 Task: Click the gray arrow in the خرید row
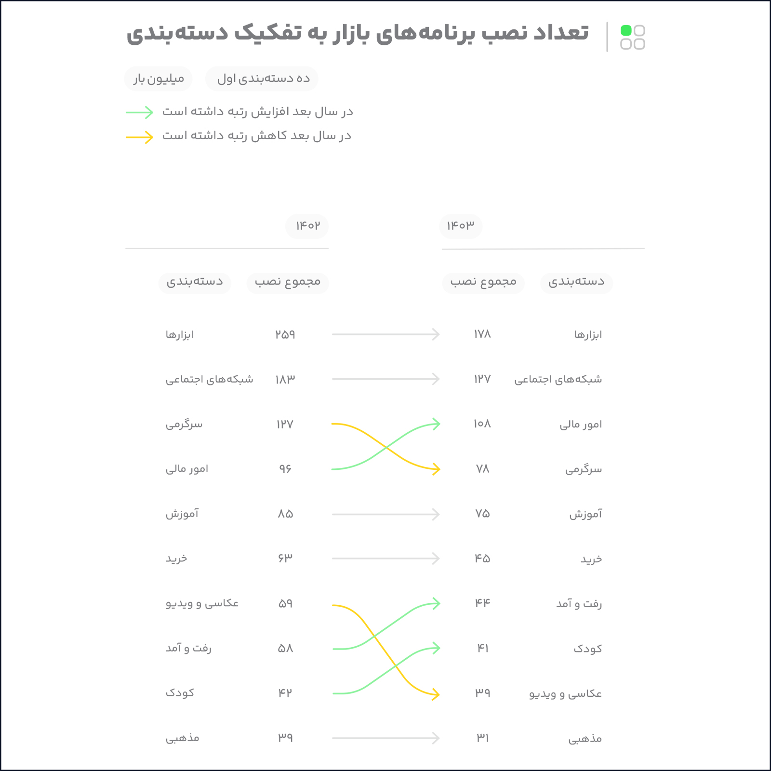pos(385,558)
